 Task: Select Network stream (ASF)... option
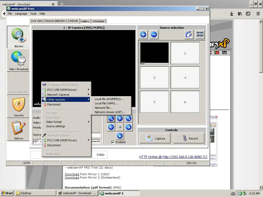[x=110, y=112]
